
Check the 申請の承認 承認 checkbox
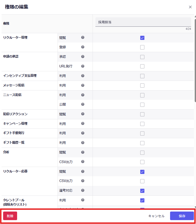click(x=142, y=57)
